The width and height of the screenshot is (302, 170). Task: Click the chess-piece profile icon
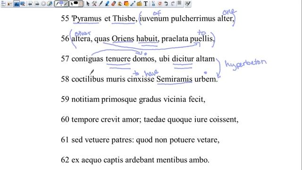[9, 4]
